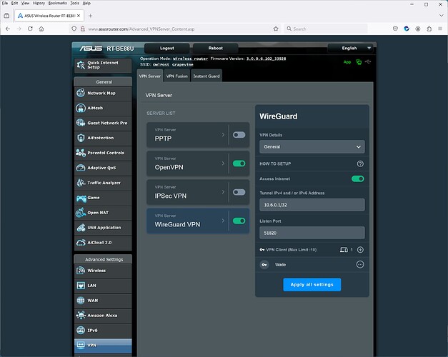Click the wireless router operation mode link
The image size is (448, 357).
(x=190, y=59)
